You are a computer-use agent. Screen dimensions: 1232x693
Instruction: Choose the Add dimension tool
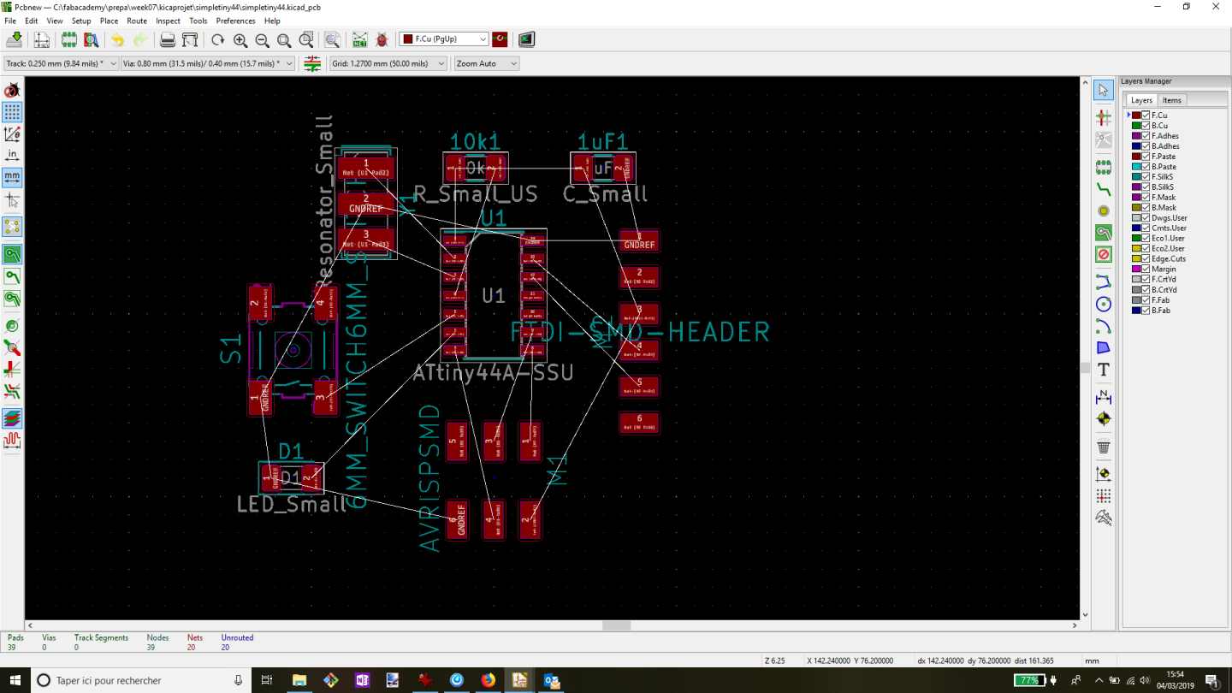pyautogui.click(x=1104, y=397)
